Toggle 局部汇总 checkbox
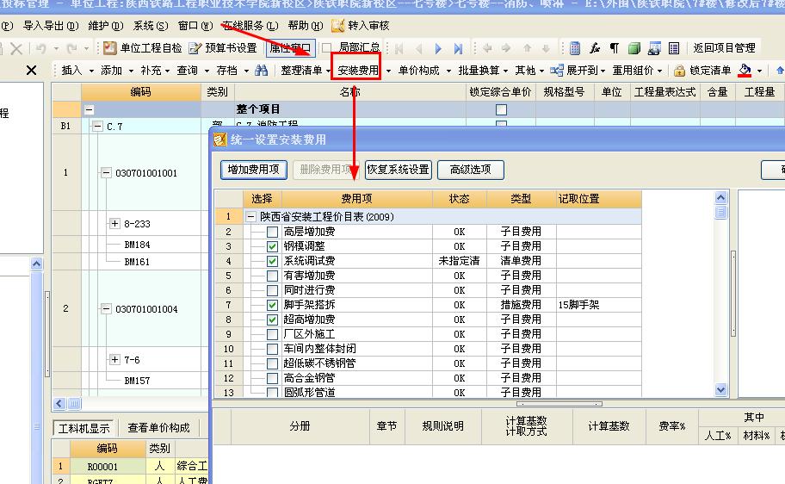Viewport: 785px width, 484px height. point(326,47)
